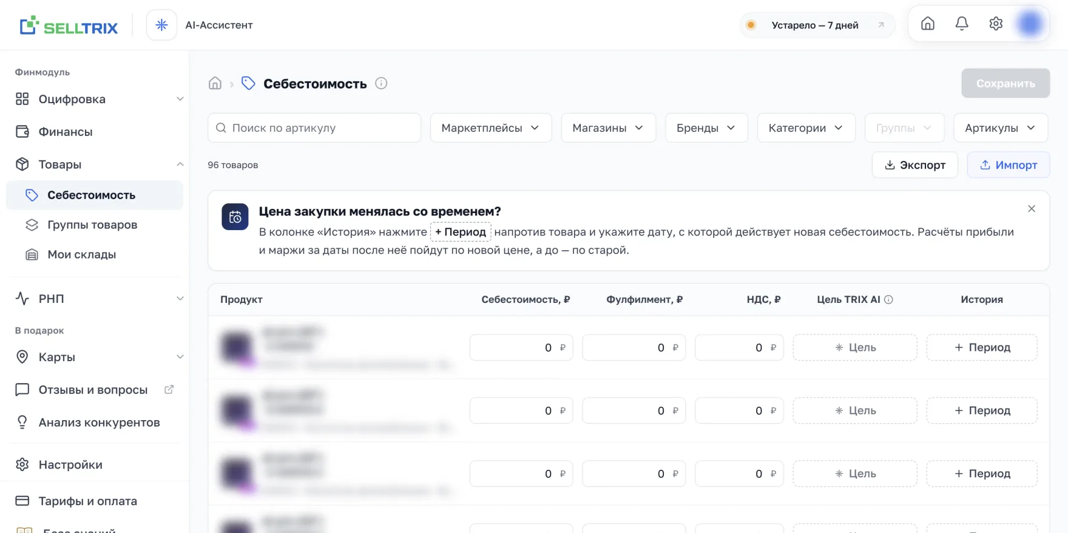Open Финансы in the sidebar
Viewport: 1068px width, 533px height.
click(95, 132)
